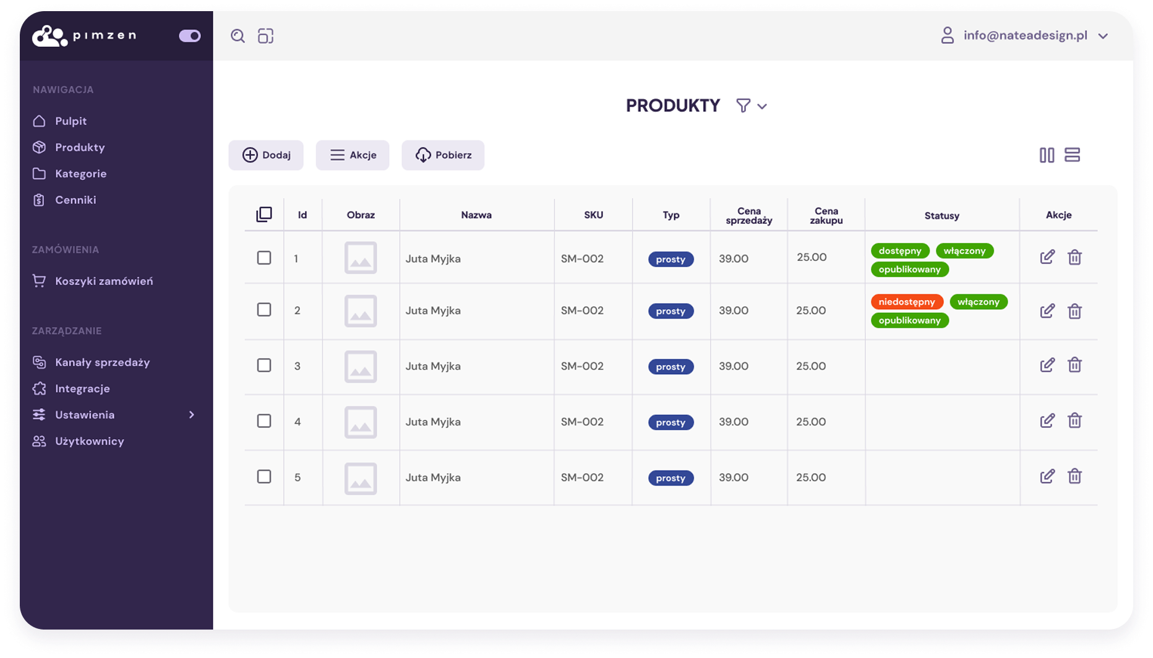Open the account dropdown chevron
Screen dimensions: 1153x658
tap(1103, 36)
